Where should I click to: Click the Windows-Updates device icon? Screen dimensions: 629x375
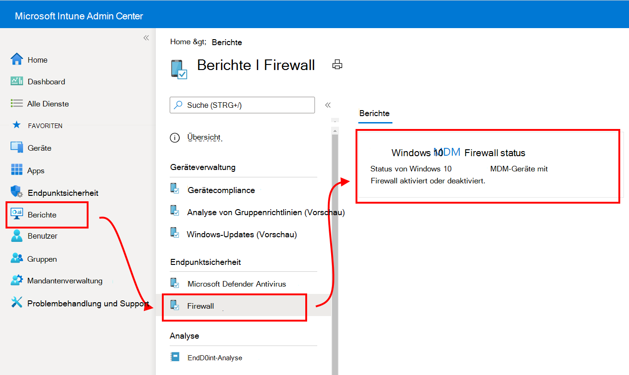tap(175, 233)
